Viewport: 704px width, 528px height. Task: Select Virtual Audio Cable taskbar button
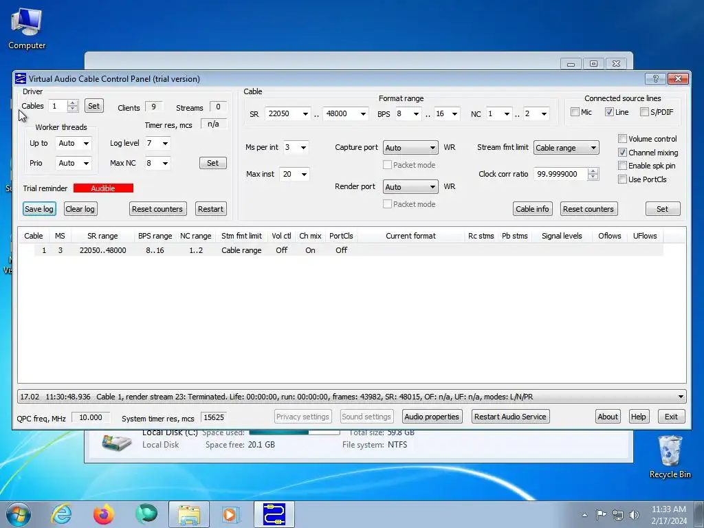[x=274, y=514]
